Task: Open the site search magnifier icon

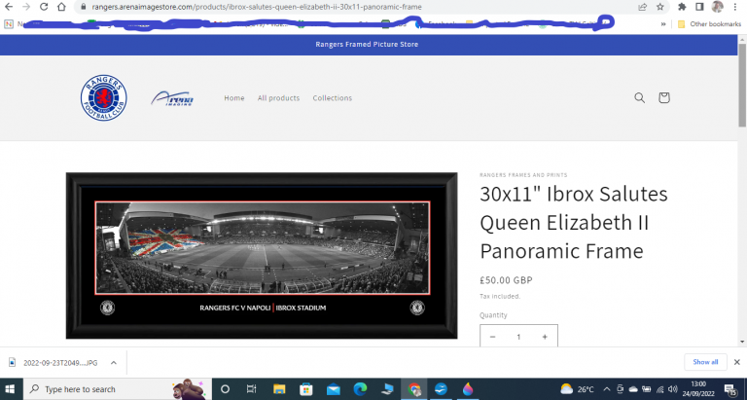Action: (x=639, y=97)
